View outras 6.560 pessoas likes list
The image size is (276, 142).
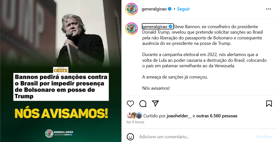click(217, 116)
